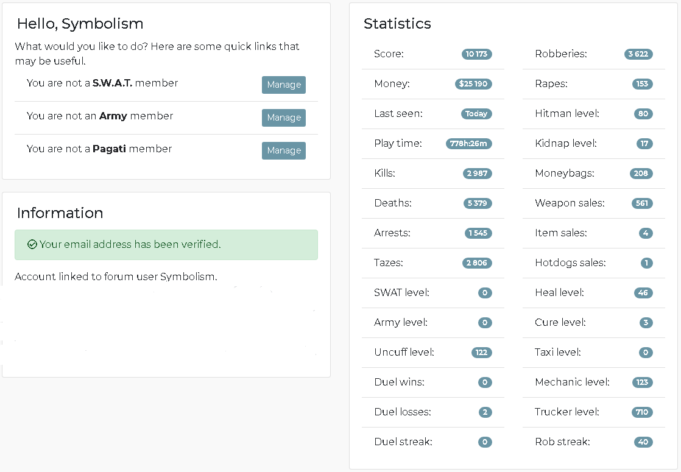681x472 pixels.
Task: Click Manage button for Pagati membership
Action: (284, 150)
